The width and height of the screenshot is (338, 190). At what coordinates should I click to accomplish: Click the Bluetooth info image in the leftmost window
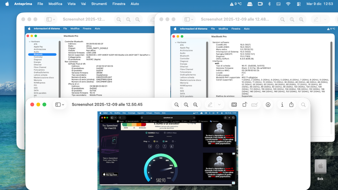pyautogui.click(x=90, y=62)
